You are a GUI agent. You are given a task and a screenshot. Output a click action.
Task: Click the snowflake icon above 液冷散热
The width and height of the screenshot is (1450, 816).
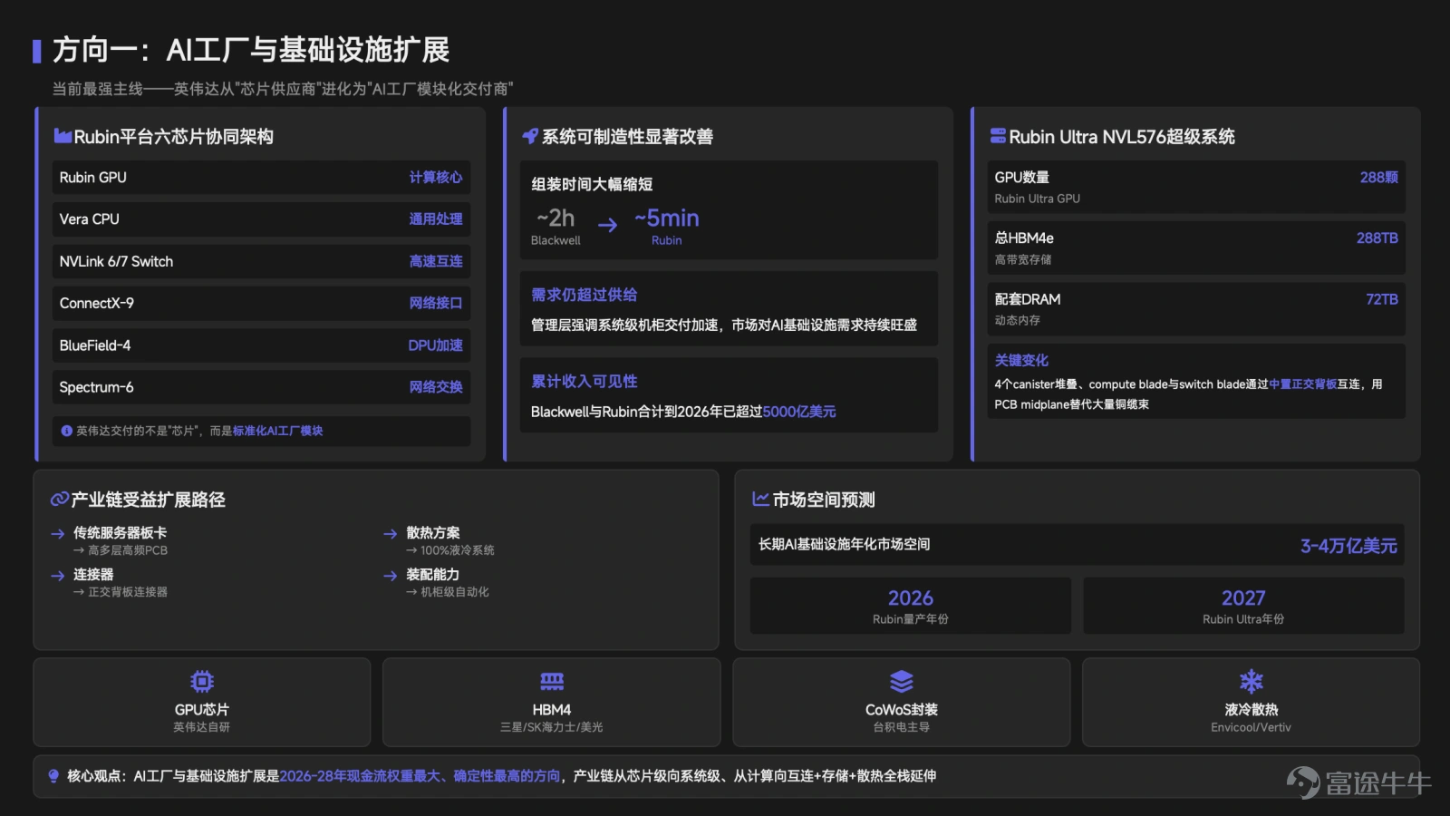[x=1252, y=681]
